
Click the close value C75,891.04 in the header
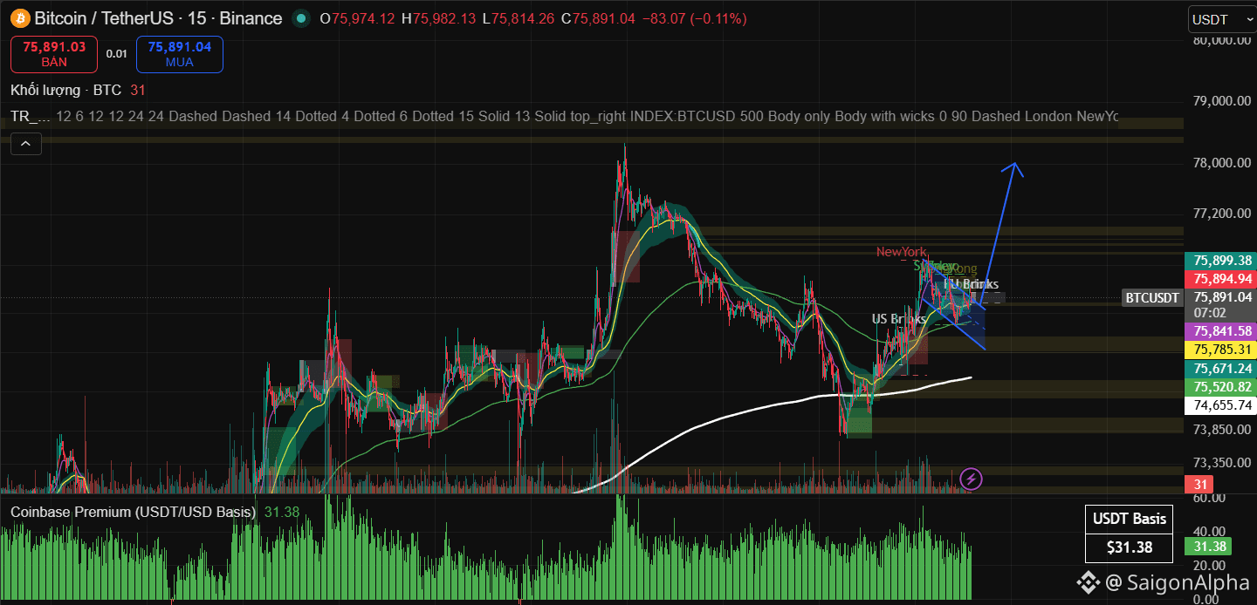pyautogui.click(x=598, y=18)
